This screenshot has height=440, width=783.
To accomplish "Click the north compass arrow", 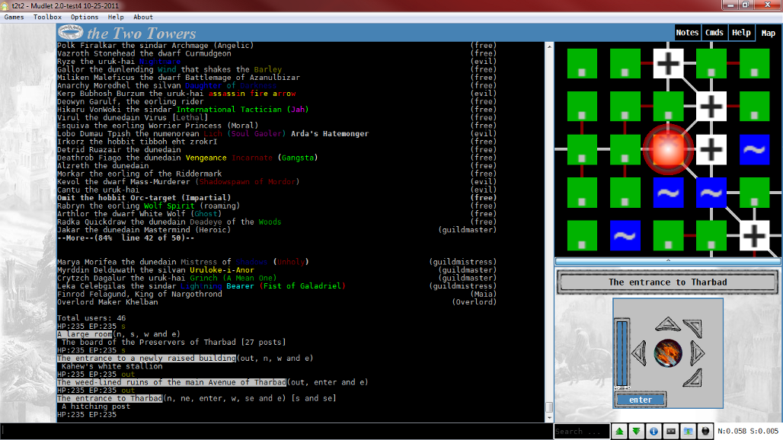I will (668, 324).
